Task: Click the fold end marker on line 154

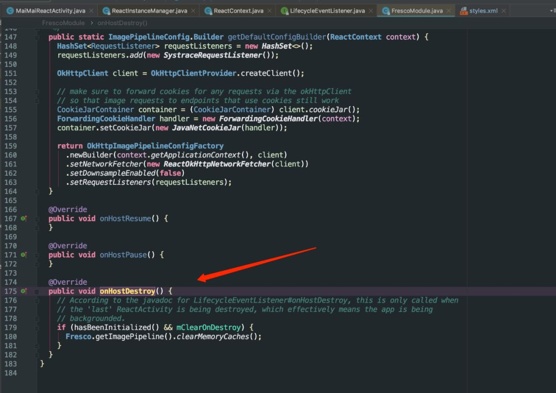Action: pos(37,101)
